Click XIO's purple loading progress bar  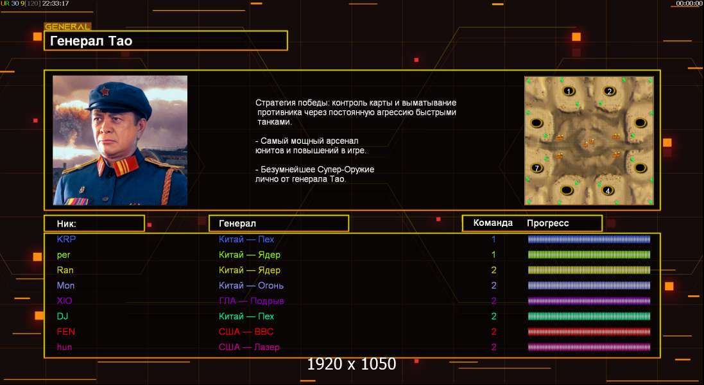coord(589,301)
